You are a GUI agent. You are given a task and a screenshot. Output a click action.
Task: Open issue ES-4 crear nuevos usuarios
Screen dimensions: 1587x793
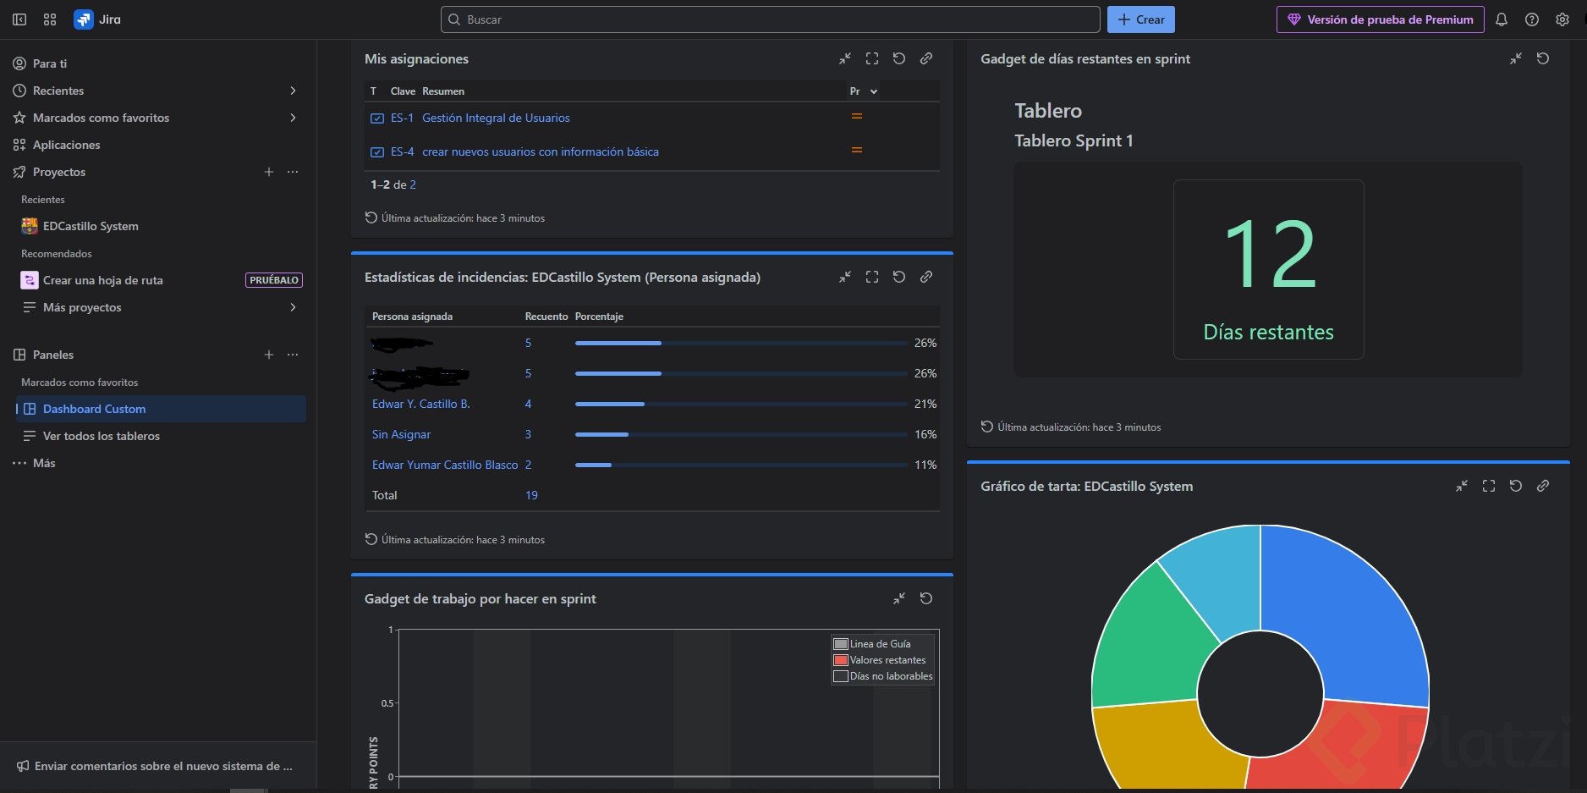[541, 151]
